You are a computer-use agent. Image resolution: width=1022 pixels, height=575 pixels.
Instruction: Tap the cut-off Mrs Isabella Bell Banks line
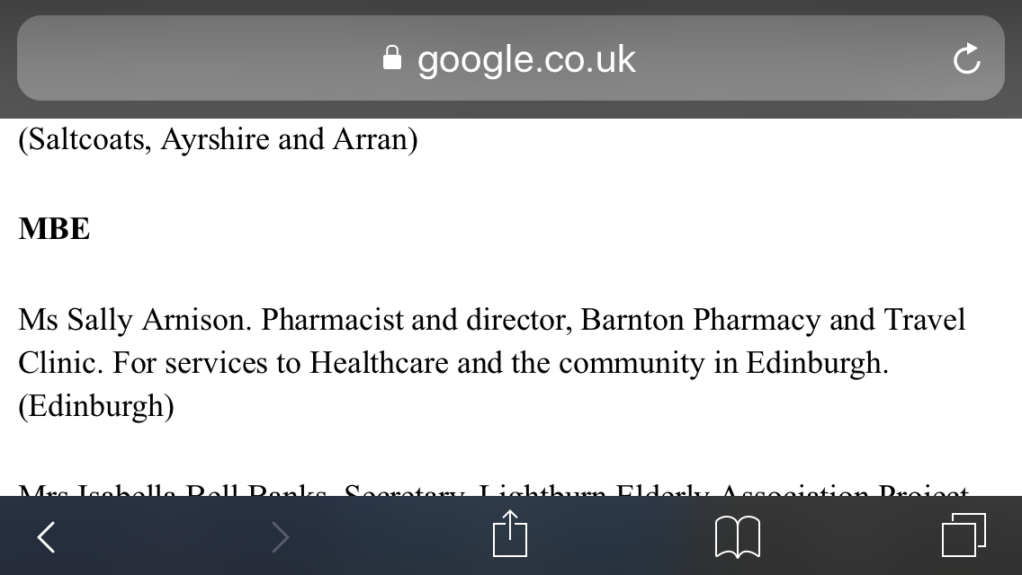click(x=493, y=489)
